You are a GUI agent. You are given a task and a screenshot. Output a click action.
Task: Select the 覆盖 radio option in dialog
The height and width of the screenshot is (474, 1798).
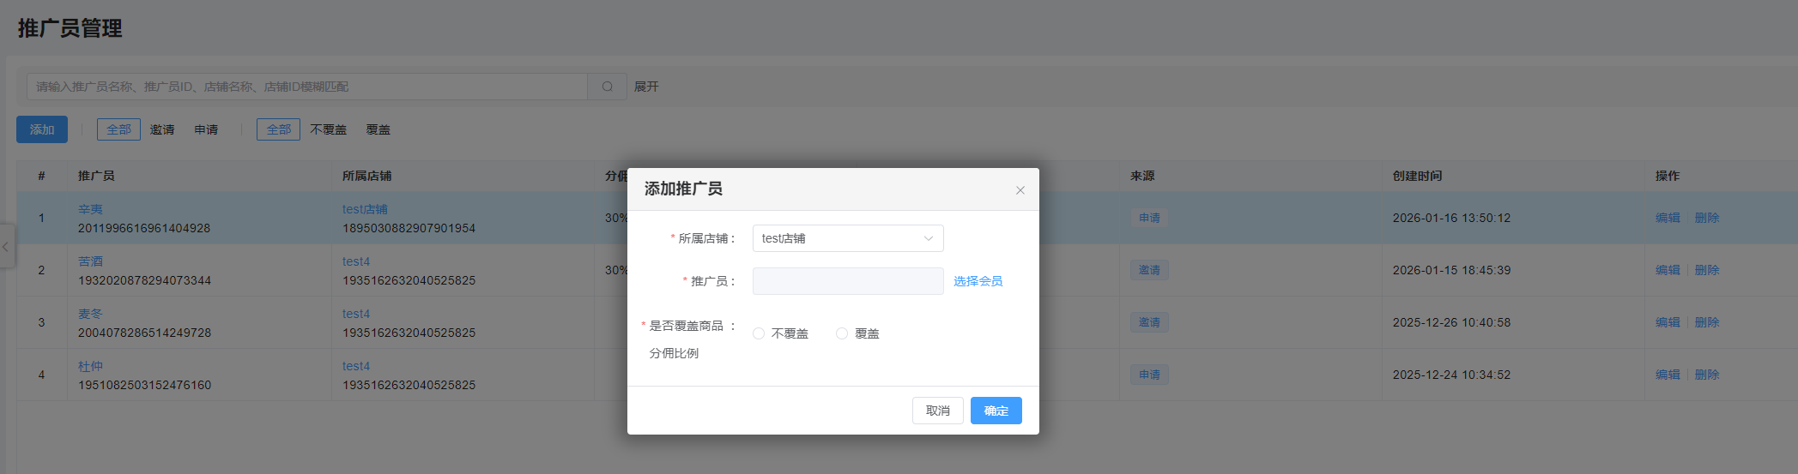(x=858, y=333)
